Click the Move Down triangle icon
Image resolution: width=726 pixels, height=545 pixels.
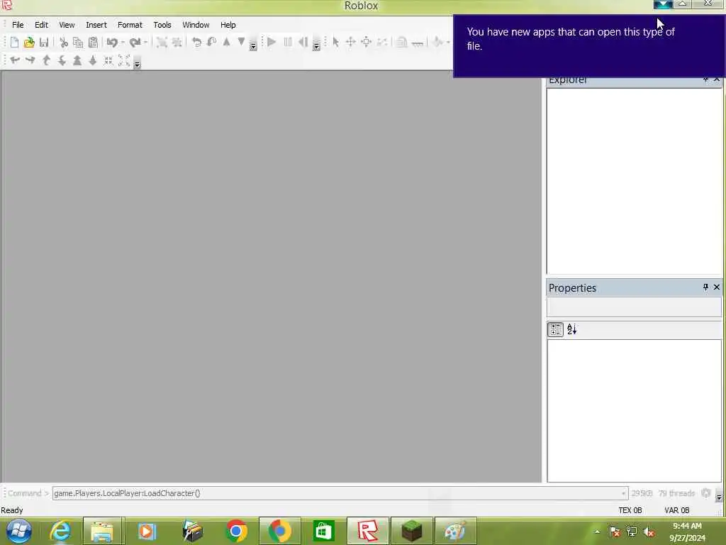[241, 42]
